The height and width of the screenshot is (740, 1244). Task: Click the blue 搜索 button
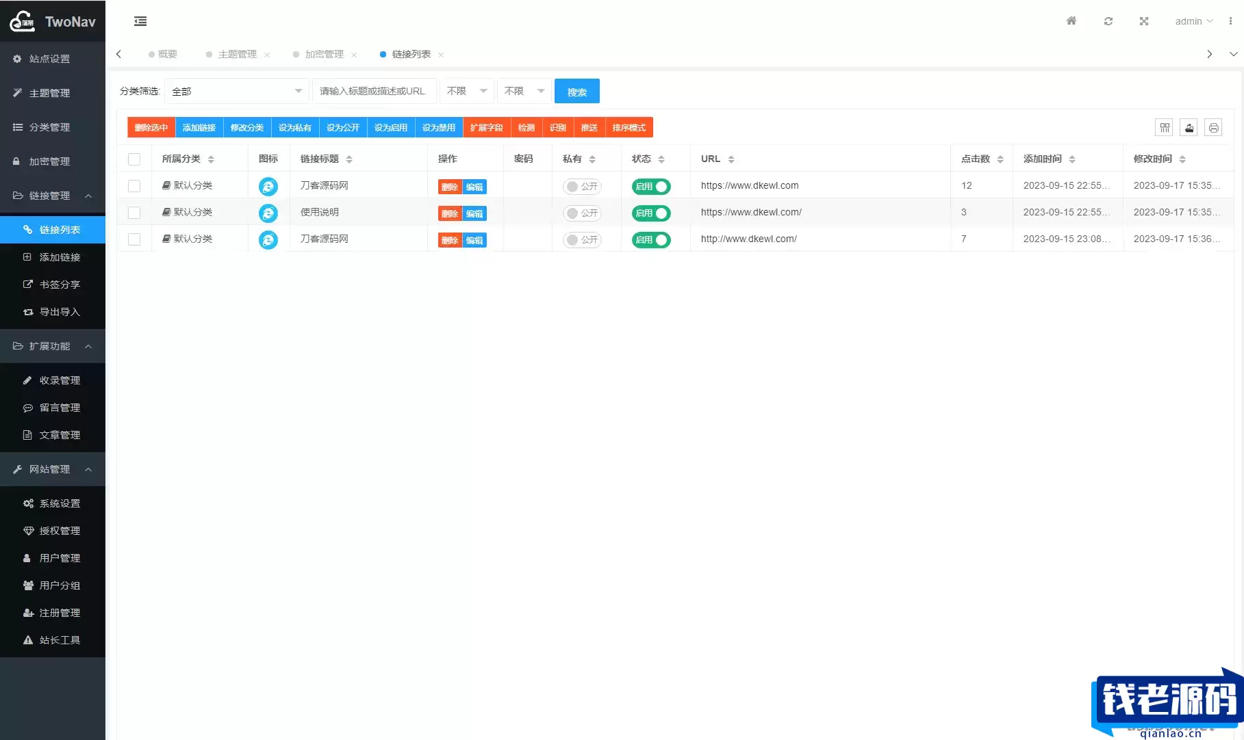click(x=577, y=91)
